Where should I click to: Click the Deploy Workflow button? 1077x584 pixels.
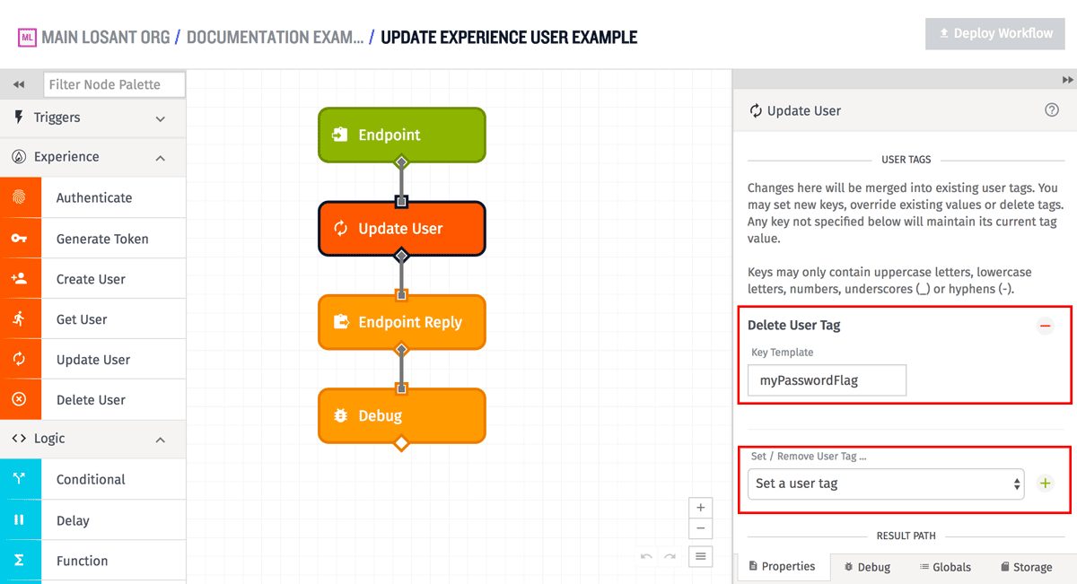click(995, 33)
